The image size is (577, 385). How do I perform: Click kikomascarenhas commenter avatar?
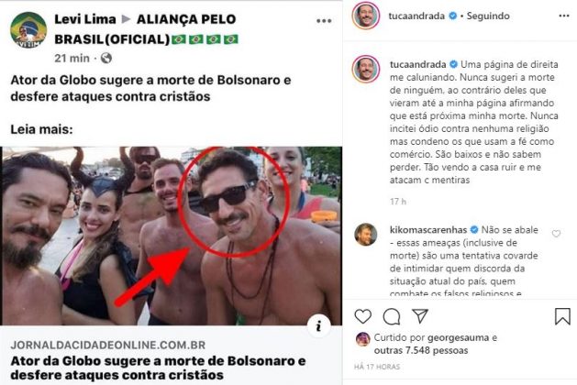pos(365,235)
